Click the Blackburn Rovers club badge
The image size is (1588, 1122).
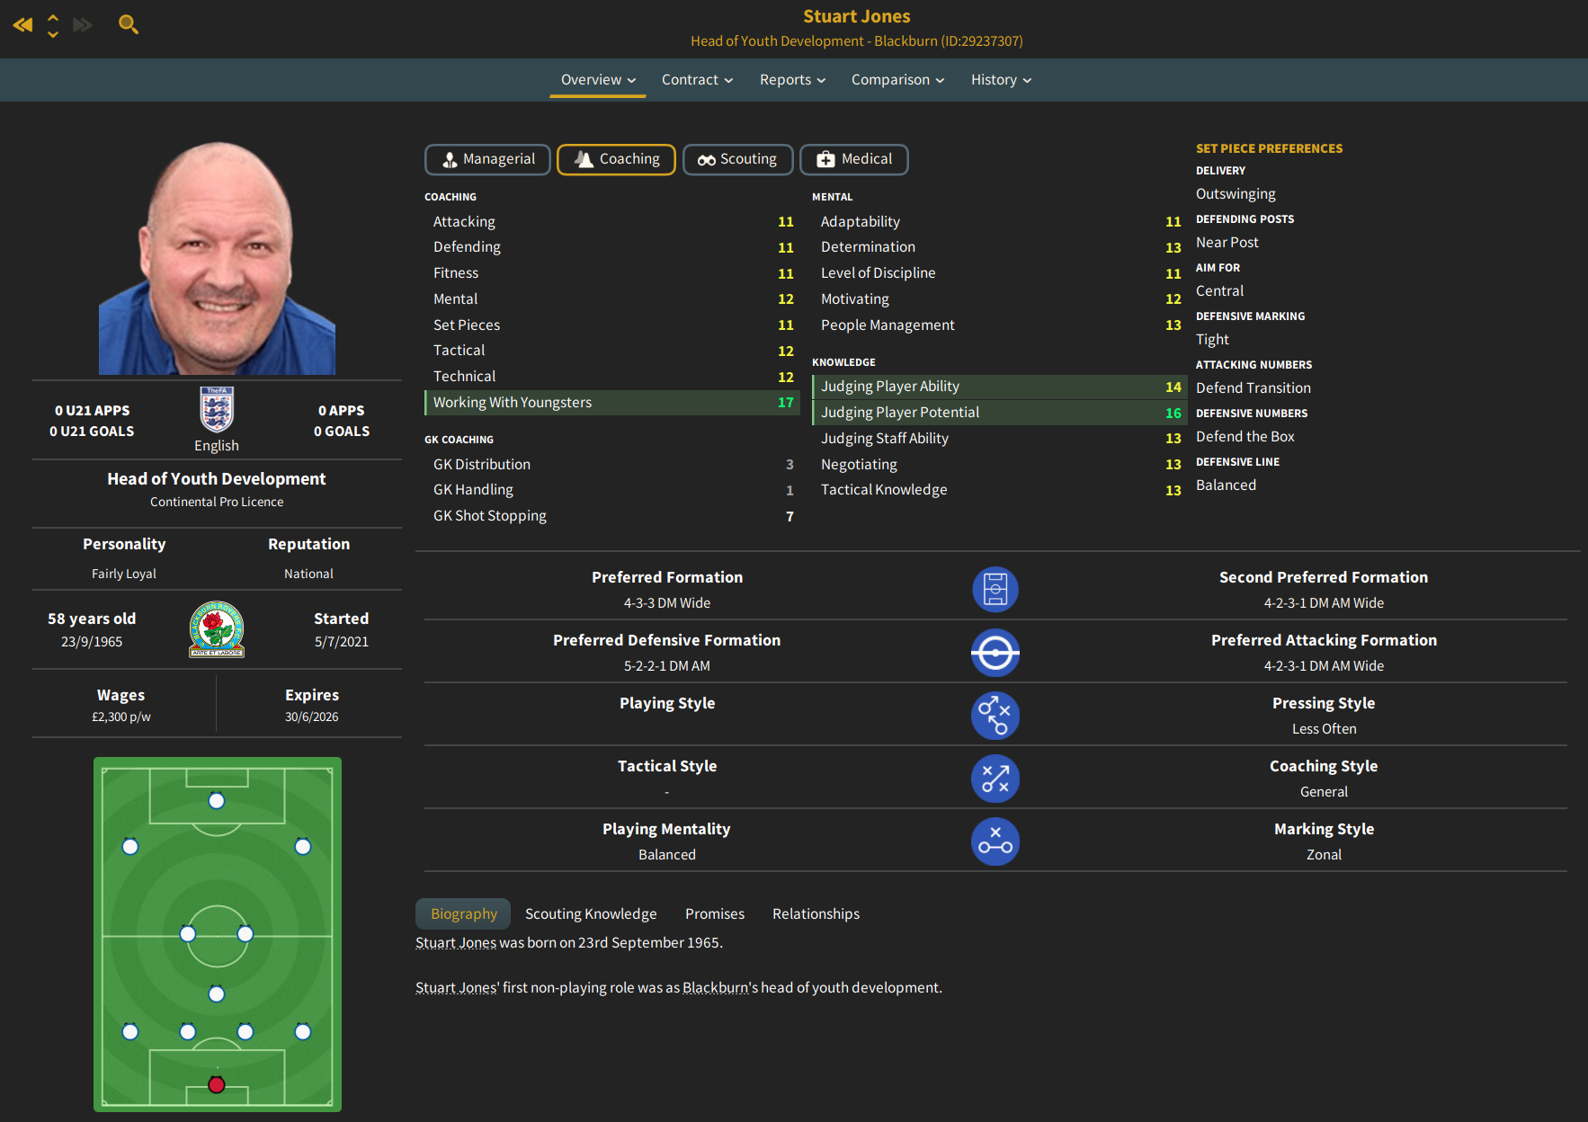point(217,629)
